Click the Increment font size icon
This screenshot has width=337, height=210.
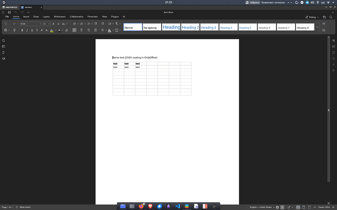[x=54, y=24]
